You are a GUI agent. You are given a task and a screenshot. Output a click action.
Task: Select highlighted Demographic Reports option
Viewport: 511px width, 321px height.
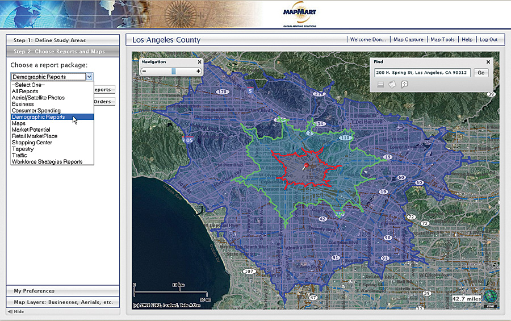click(x=52, y=117)
